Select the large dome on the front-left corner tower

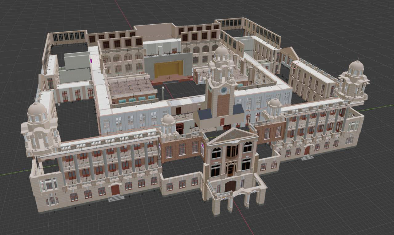click(37, 109)
